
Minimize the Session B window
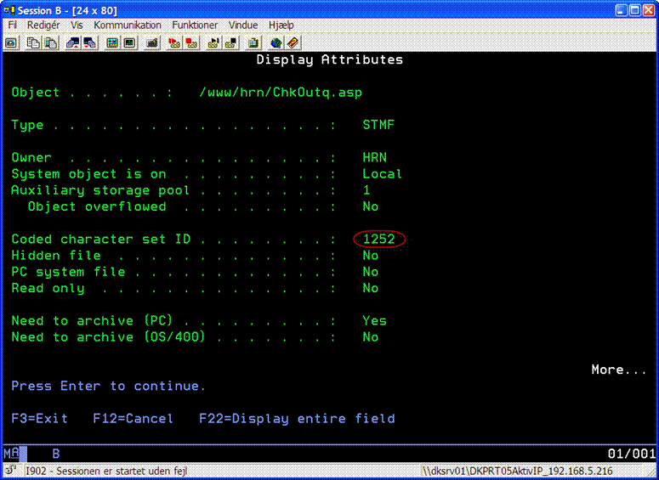click(x=622, y=10)
